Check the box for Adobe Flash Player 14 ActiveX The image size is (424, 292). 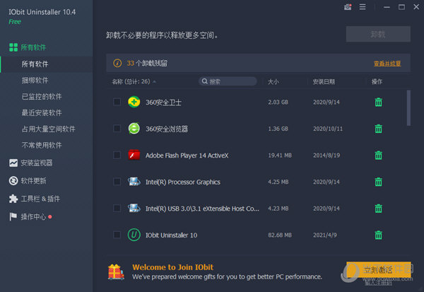coord(117,155)
